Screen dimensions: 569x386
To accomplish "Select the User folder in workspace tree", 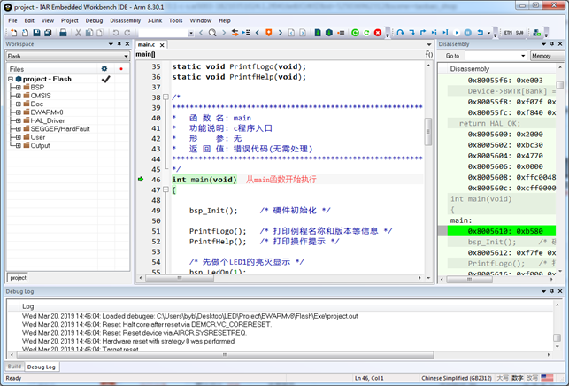I will coord(38,137).
